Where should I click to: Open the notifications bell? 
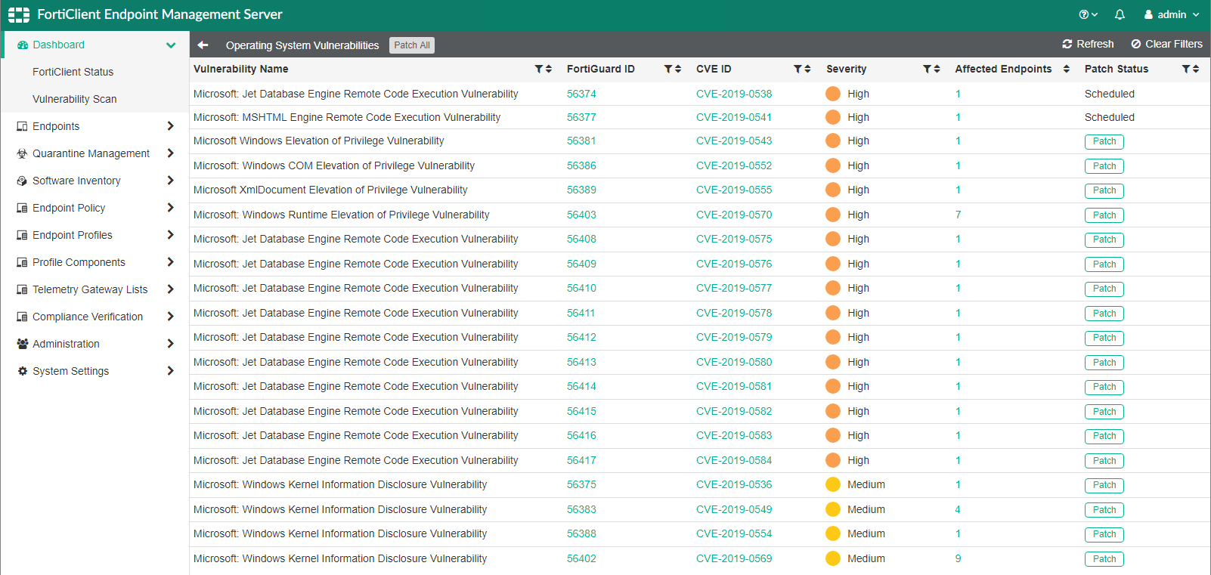1120,14
